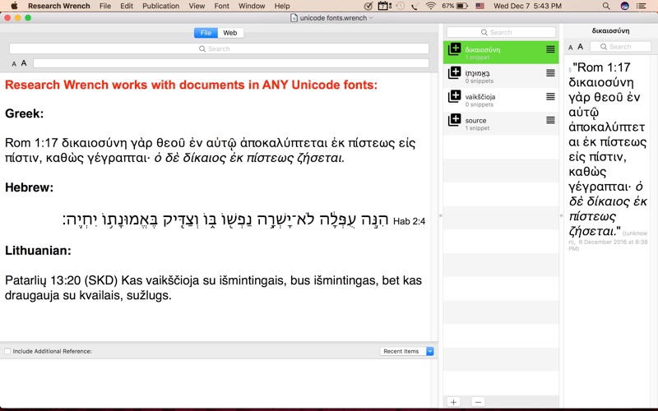Add snippet to vaikščioja topic icon
This screenshot has width=658, height=411.
(x=454, y=96)
